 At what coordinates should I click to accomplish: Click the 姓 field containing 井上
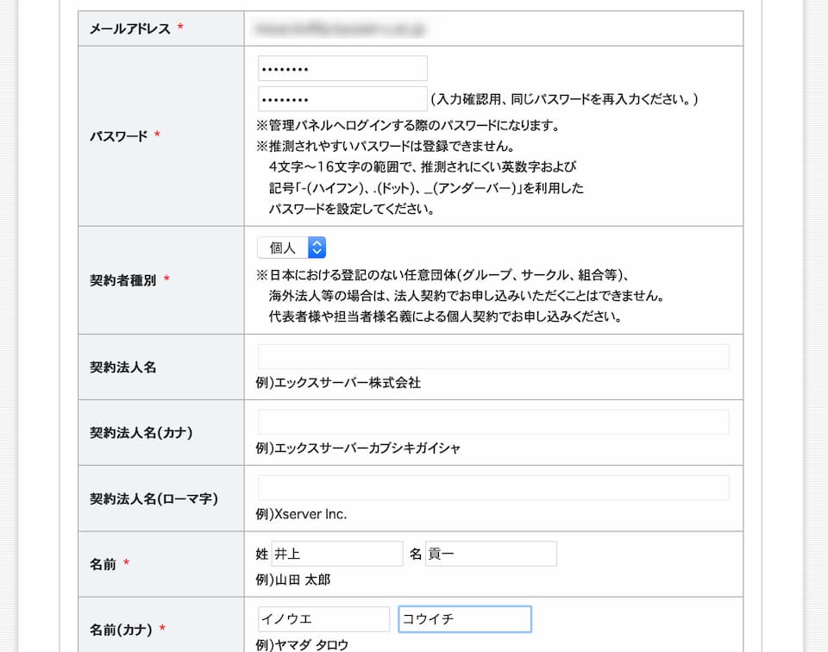(337, 554)
